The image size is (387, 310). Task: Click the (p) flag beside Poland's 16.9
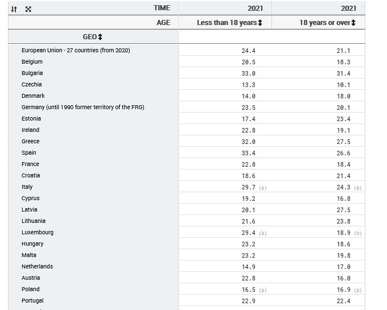point(357,290)
